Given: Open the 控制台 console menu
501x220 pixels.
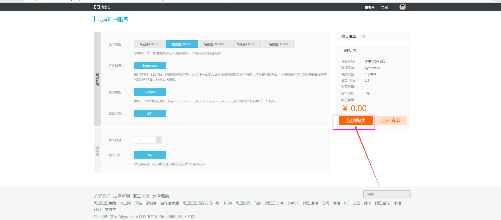Looking at the screenshot, I should point(370,7).
